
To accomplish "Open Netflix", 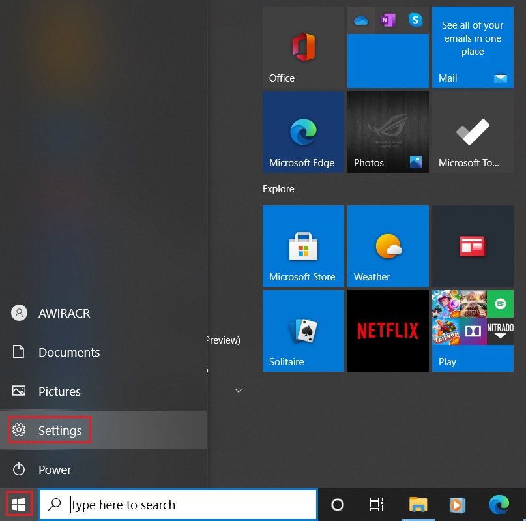I will [388, 331].
